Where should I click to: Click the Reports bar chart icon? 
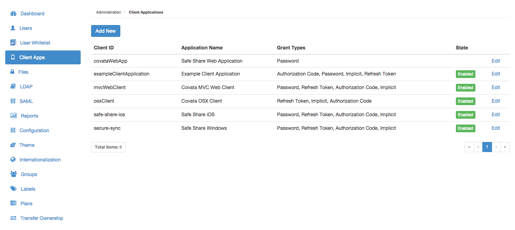(14, 116)
